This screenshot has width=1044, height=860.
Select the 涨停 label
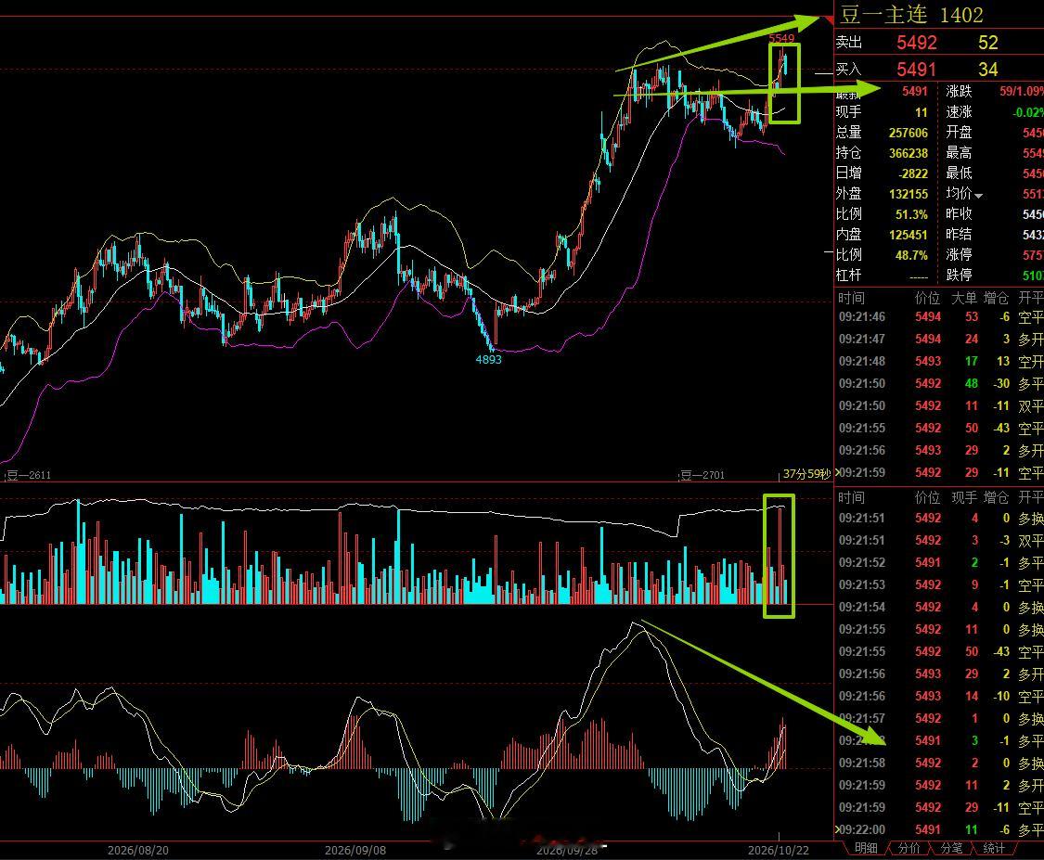[959, 254]
